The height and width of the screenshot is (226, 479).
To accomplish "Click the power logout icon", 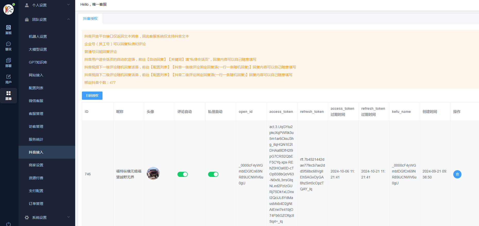I will 8,224.
